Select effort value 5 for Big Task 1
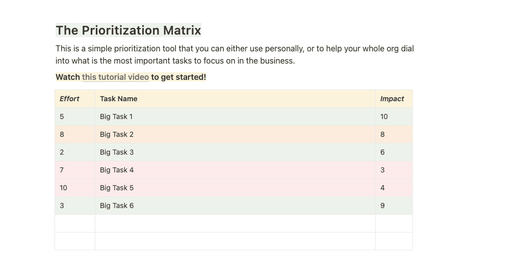The width and height of the screenshot is (522, 263). click(x=62, y=116)
